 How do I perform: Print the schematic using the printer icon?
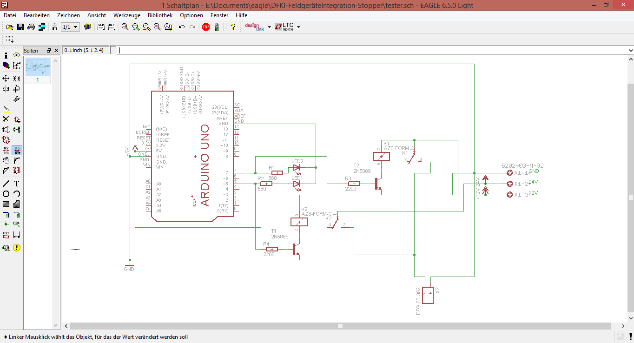point(31,27)
